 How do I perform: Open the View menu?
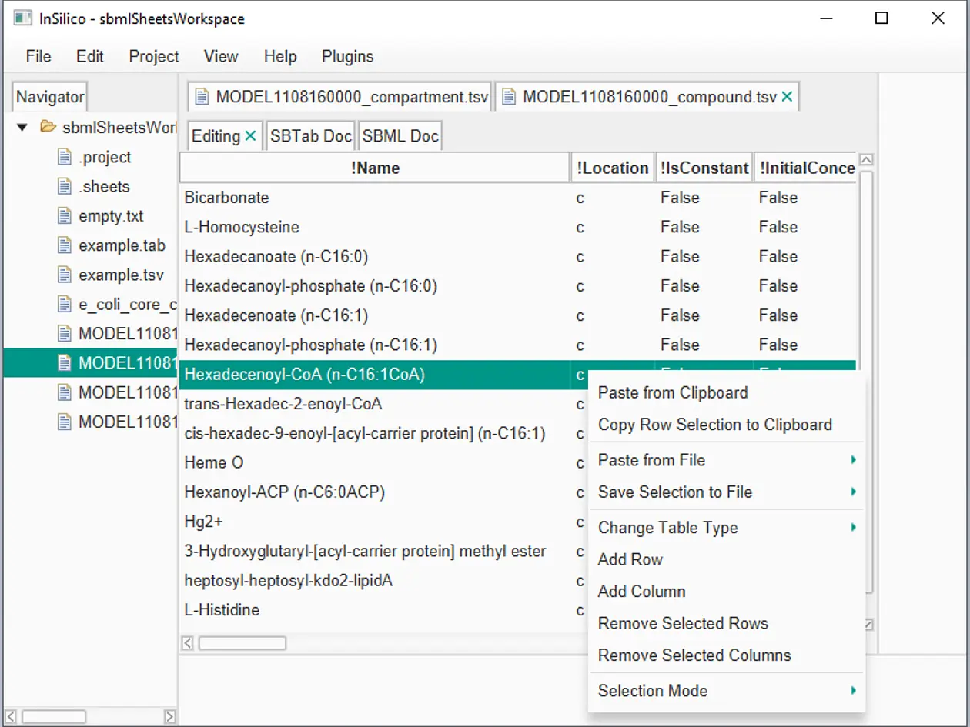[221, 56]
